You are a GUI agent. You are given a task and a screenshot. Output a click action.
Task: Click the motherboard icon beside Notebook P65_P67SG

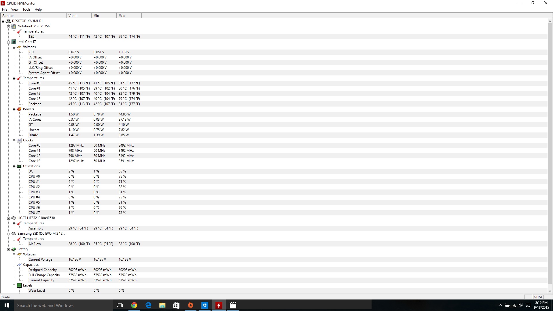coord(14,26)
